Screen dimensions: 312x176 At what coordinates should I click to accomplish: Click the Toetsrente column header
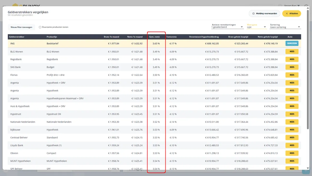click(x=171, y=37)
